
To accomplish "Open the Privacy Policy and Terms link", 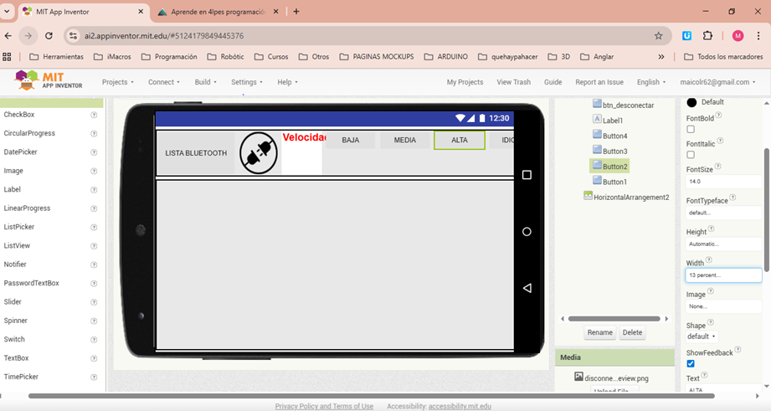I will 324,406.
